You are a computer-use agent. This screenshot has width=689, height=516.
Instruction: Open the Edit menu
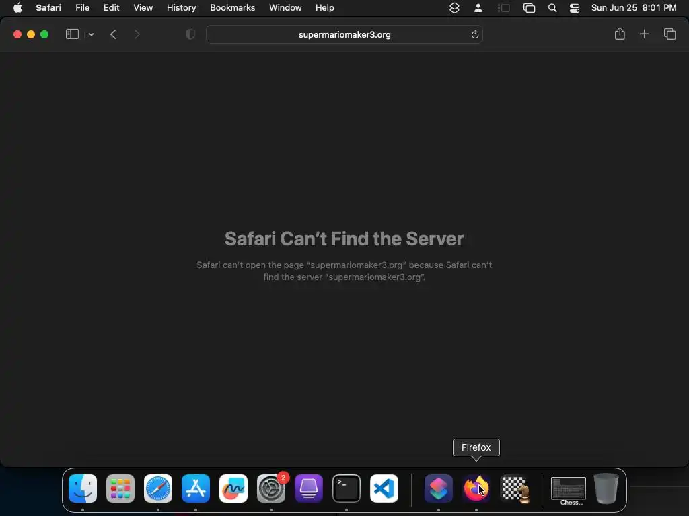pyautogui.click(x=111, y=8)
